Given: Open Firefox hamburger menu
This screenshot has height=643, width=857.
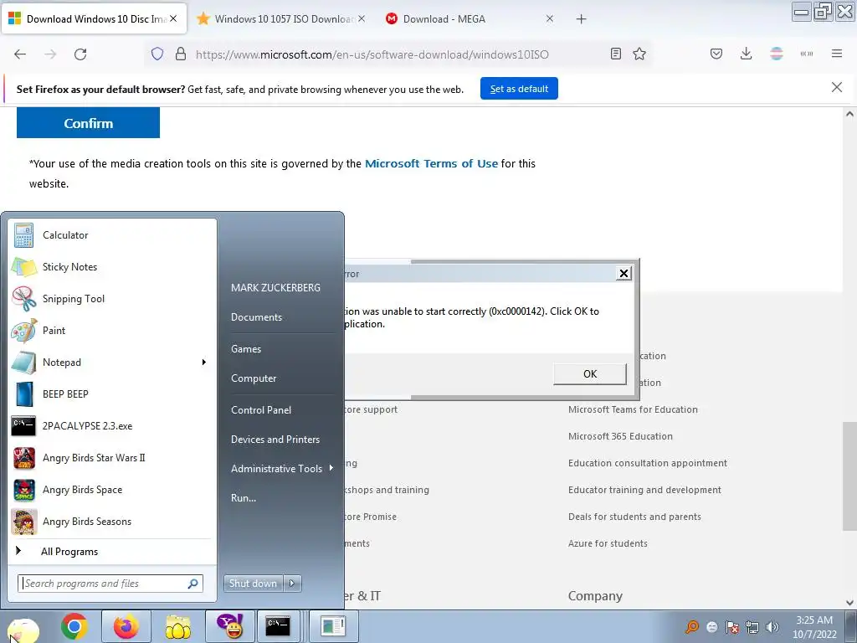Looking at the screenshot, I should 836,54.
